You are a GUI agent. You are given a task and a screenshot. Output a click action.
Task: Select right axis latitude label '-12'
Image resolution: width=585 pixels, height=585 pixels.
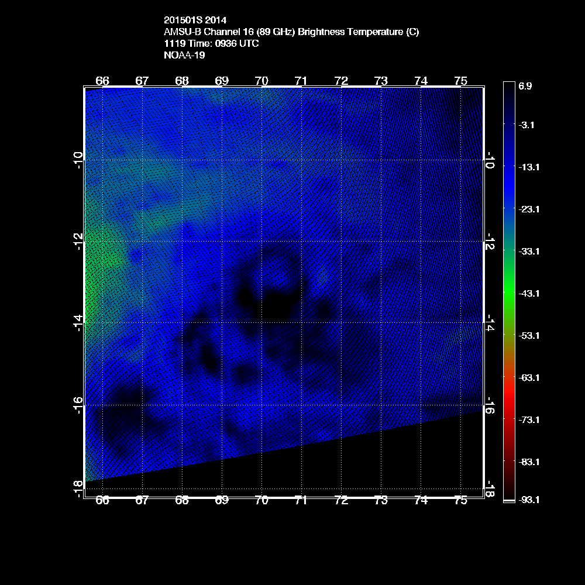(490, 242)
